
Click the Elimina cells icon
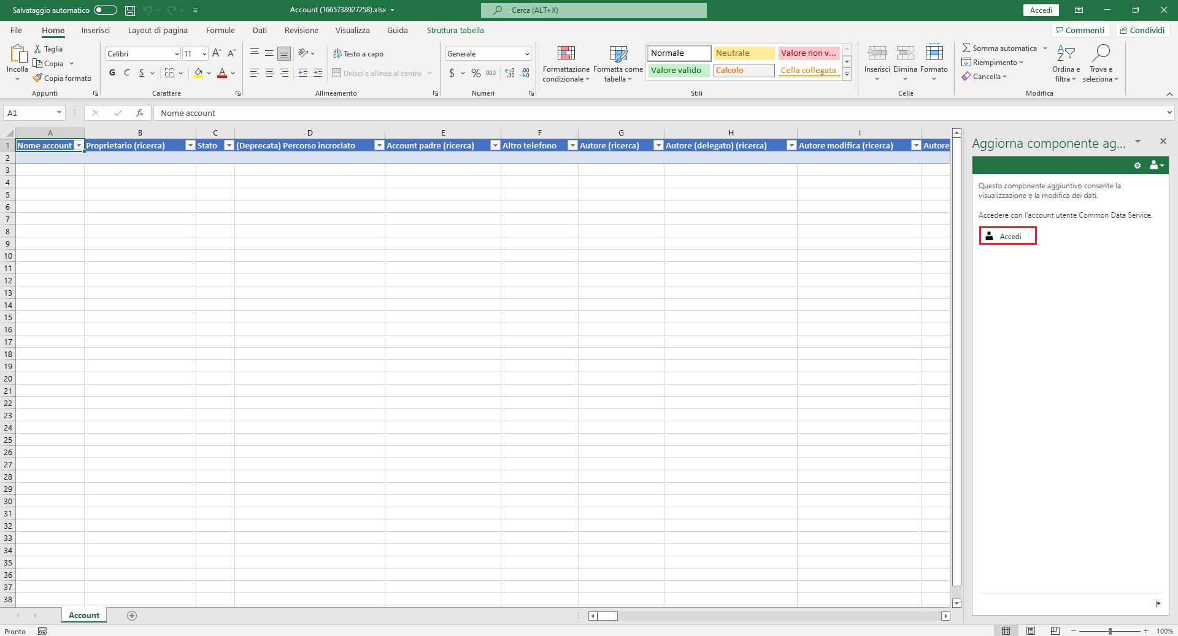905,53
